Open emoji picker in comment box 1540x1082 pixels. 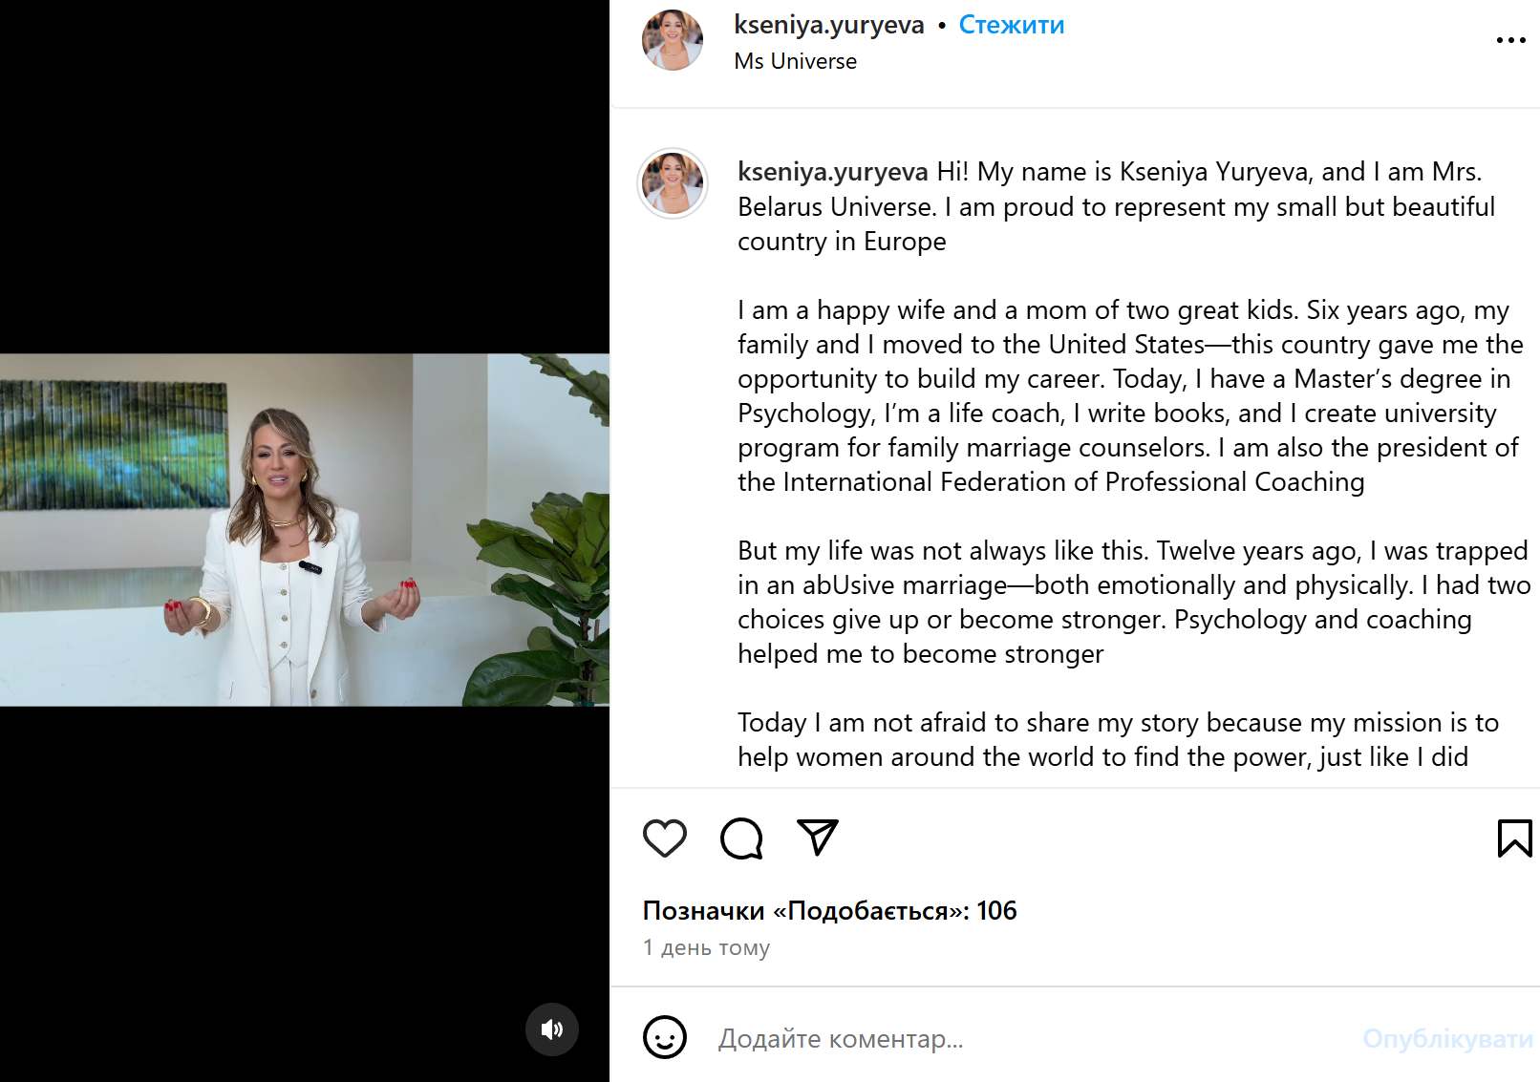pos(665,1037)
